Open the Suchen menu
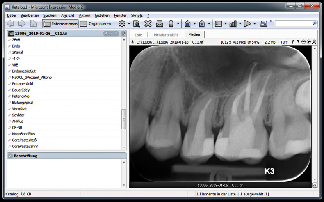Image resolution: width=324 pixels, height=202 pixels. point(50,16)
